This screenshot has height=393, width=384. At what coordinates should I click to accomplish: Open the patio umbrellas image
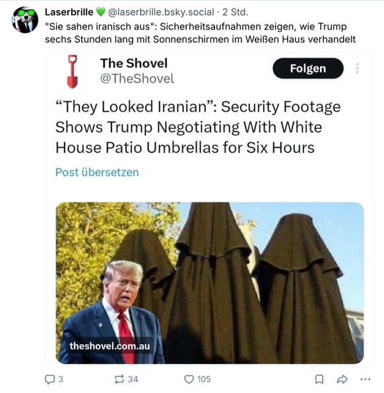point(210,283)
